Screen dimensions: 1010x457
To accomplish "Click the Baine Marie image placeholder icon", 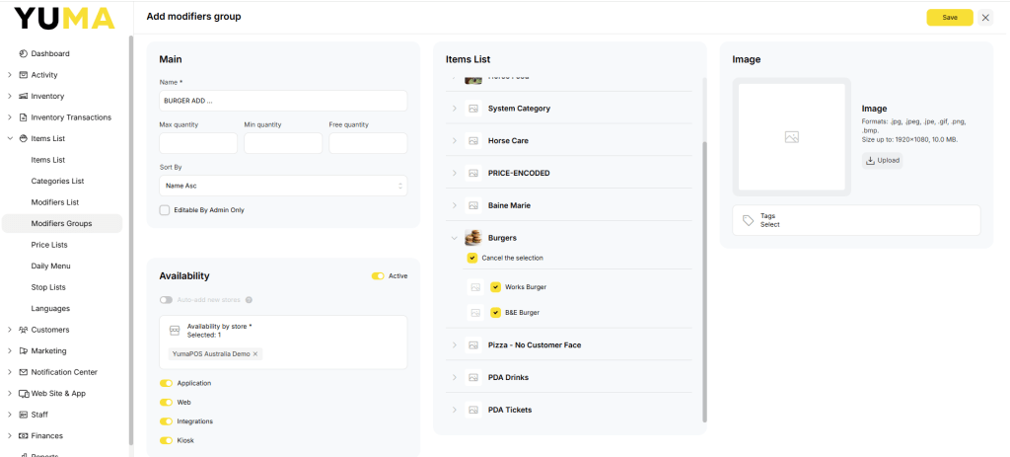I will click(x=473, y=205).
